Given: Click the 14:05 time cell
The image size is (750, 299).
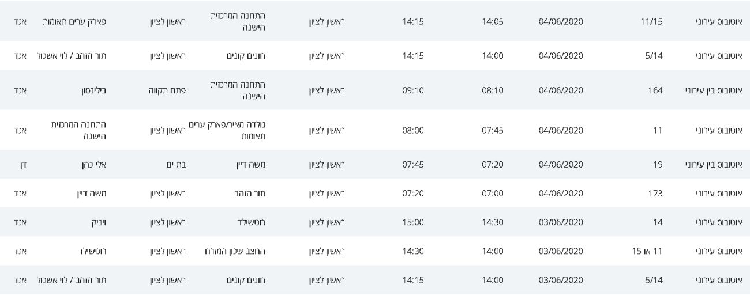Looking at the screenshot, I should 493,21.
